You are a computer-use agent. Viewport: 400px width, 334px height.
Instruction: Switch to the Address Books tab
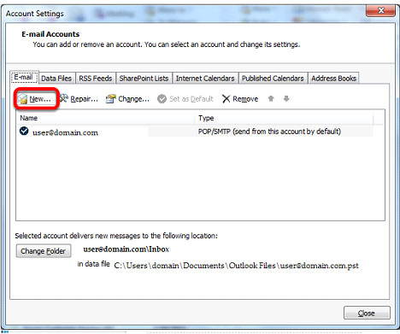coord(333,79)
